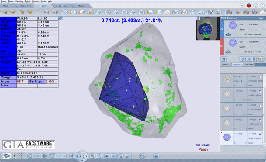Tick the checkbox for 1.306ct result
The image size is (266, 162).
[x=260, y=91]
